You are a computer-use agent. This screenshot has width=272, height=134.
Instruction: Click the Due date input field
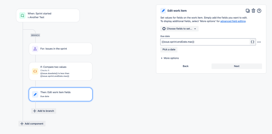[205, 42]
